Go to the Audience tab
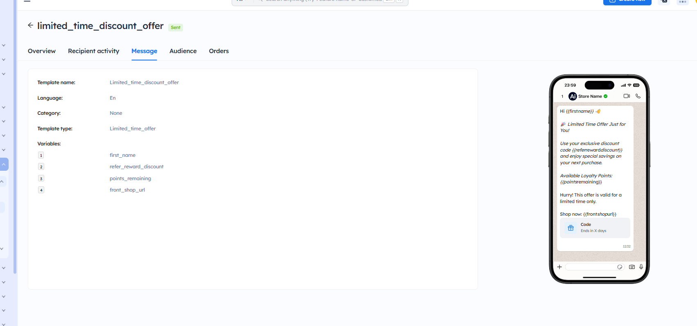 183,51
